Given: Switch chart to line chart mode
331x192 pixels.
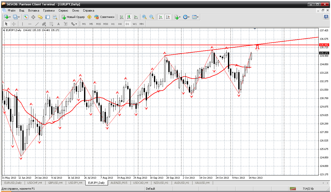Looking at the screenshot, I should [136, 17].
